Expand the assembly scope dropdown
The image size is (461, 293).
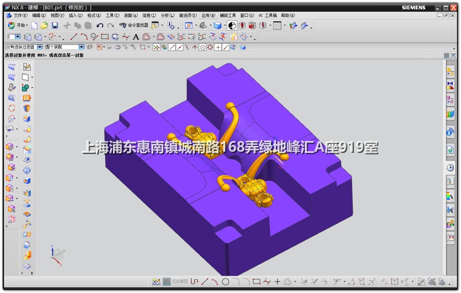(81, 47)
